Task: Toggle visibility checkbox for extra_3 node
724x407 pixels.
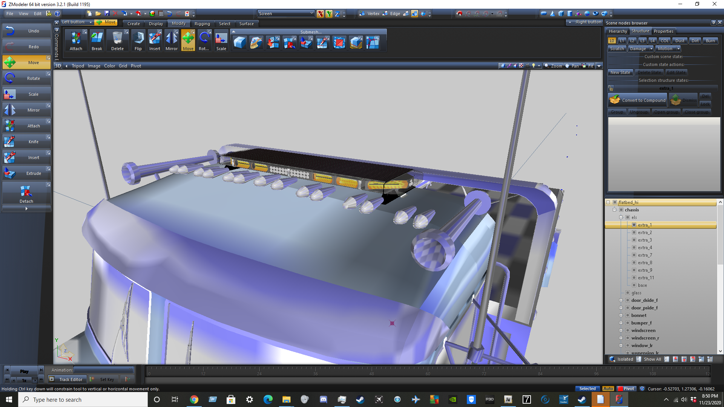Action: point(634,240)
